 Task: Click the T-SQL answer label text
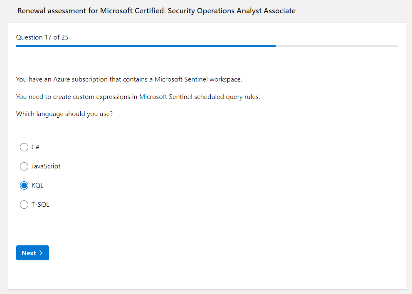(x=40, y=205)
